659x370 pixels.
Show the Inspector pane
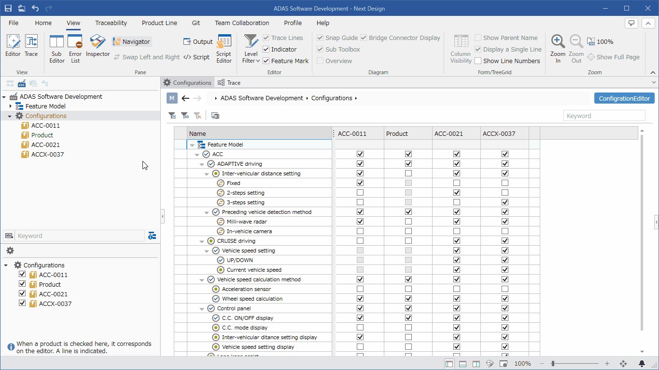pos(98,46)
